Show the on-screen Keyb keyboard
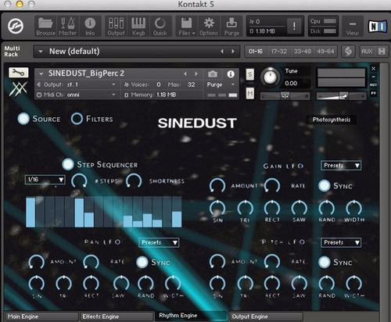Image resolution: width=391 pixels, height=322 pixels. tap(138, 27)
